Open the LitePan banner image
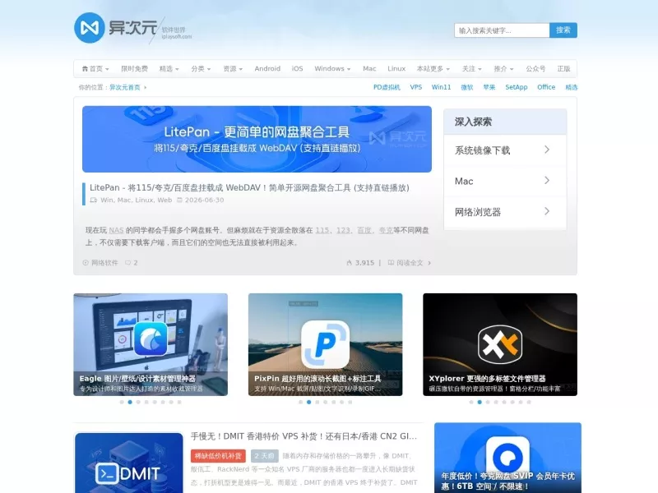Image resolution: width=658 pixels, height=493 pixels. click(257, 139)
